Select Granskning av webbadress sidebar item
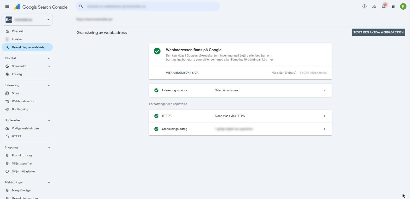 [27, 47]
